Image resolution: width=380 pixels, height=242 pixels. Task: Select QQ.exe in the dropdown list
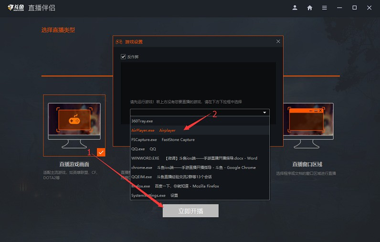click(144, 149)
